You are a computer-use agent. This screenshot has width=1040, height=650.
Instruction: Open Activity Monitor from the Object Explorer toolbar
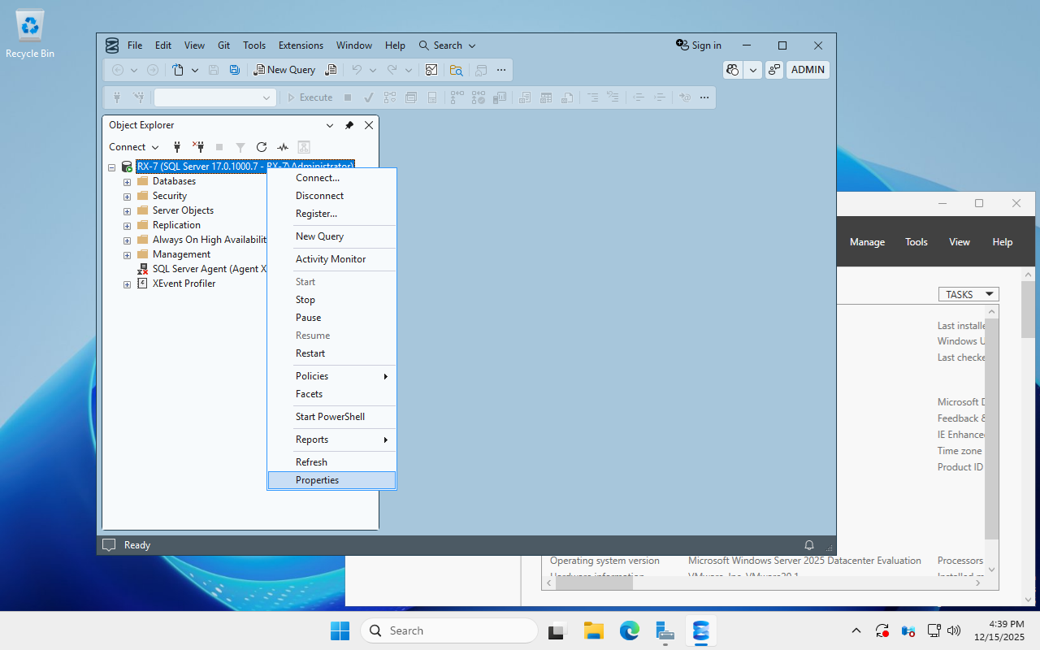(x=283, y=147)
